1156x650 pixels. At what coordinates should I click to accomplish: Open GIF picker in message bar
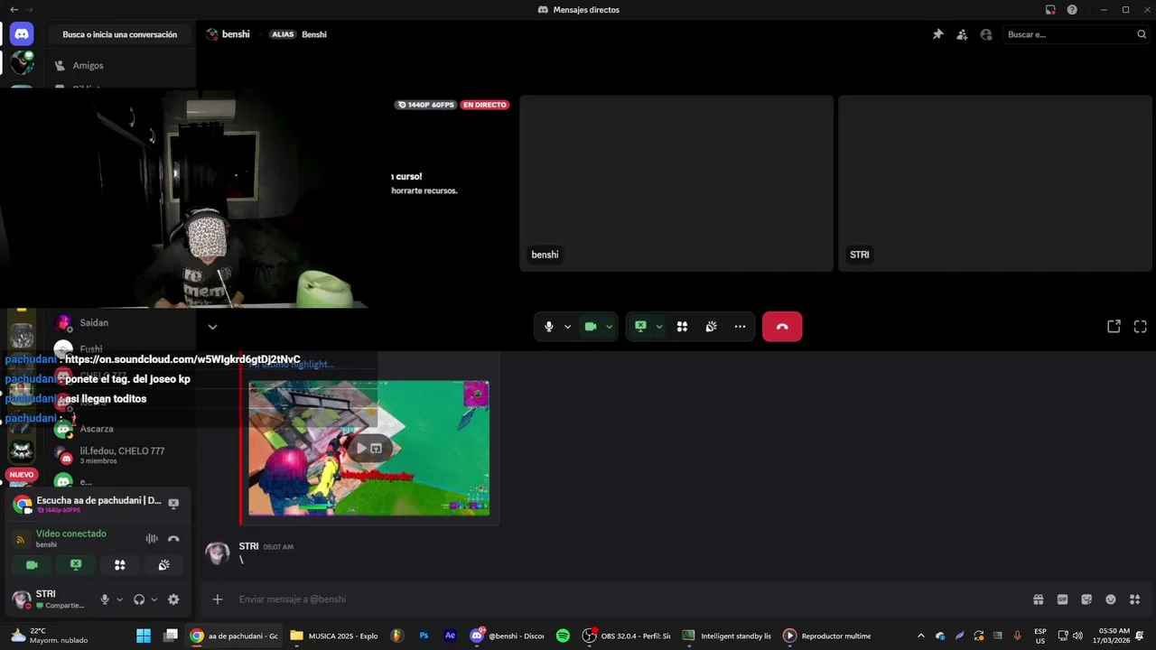coord(1062,599)
